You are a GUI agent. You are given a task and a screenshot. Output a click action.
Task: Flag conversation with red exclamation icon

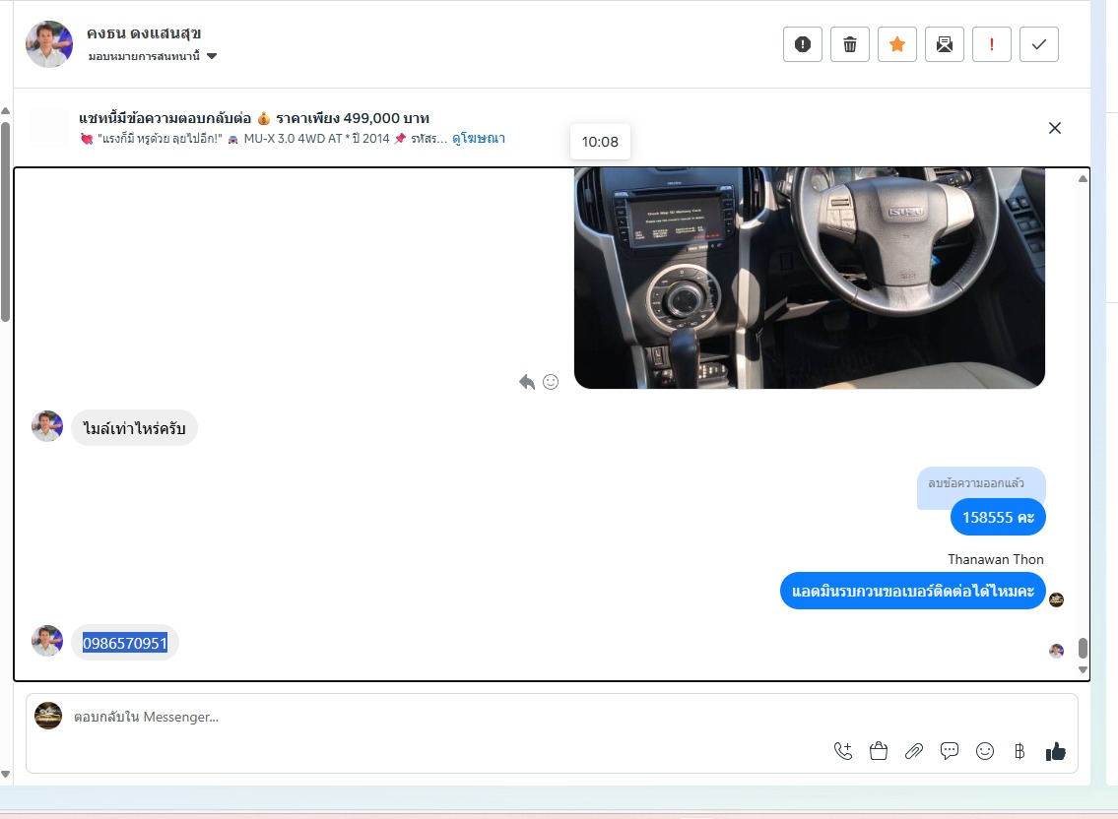(x=992, y=45)
